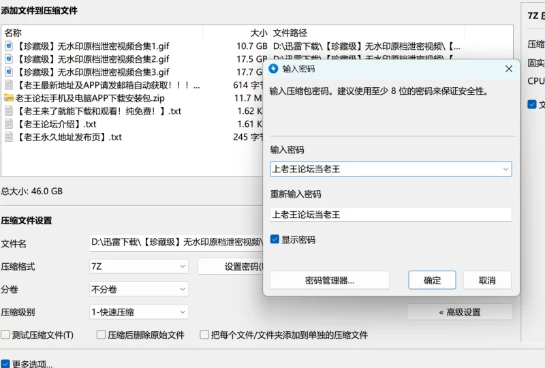This screenshot has width=545, height=368.
Task: Enable the 测试压缩文件(T) checkbox
Action: coord(5,335)
